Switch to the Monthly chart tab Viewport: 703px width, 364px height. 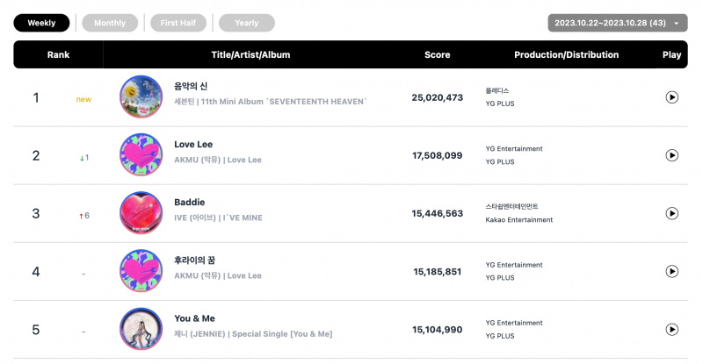click(x=110, y=23)
